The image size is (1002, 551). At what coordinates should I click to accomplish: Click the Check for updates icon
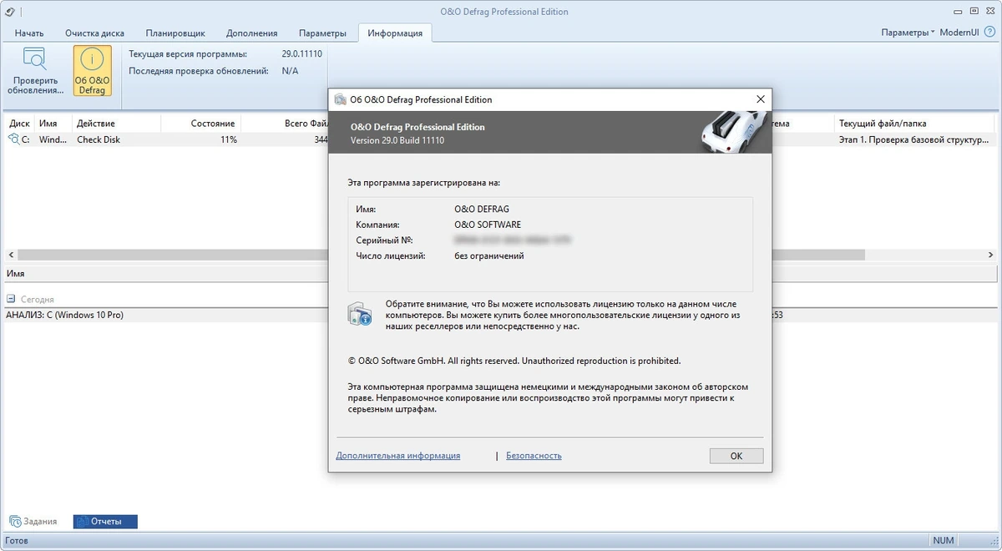(x=34, y=59)
